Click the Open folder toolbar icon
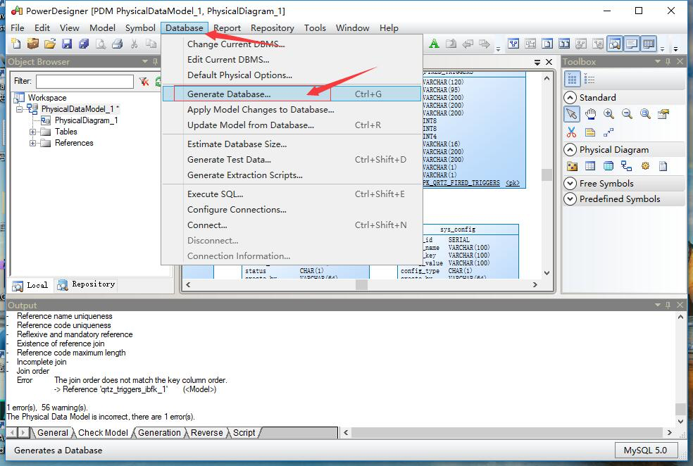This screenshot has height=466, width=693. pyautogui.click(x=50, y=44)
